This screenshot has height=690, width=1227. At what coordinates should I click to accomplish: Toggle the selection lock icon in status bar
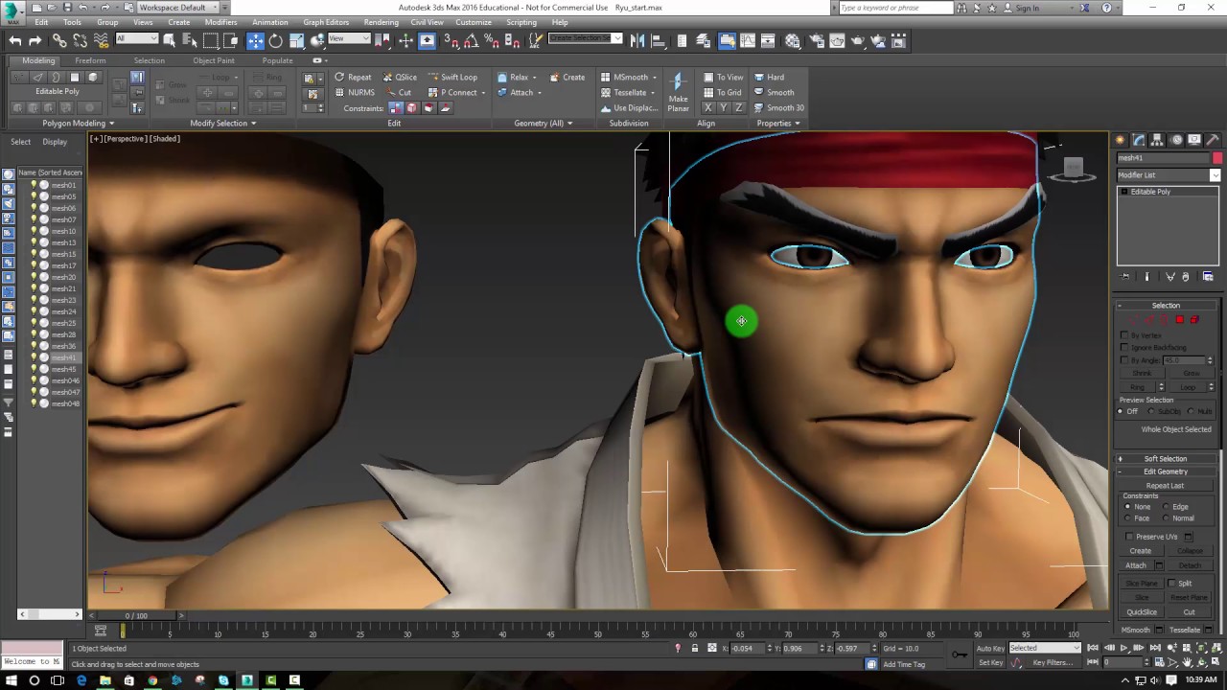(x=695, y=649)
